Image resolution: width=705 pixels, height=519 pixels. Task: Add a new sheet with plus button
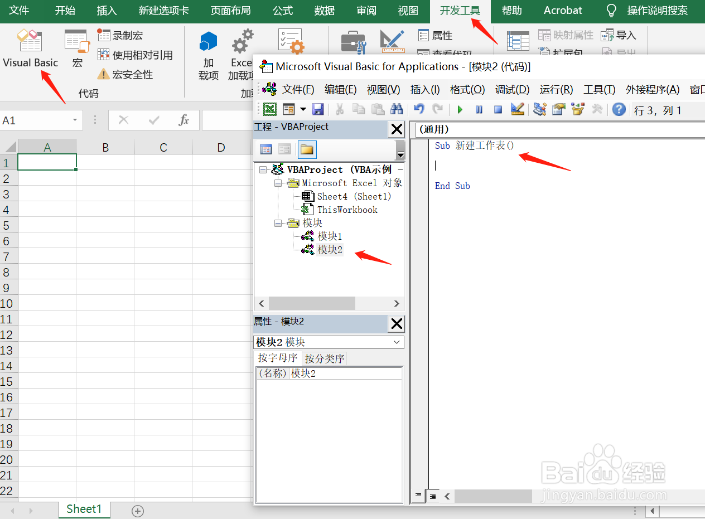tap(138, 511)
